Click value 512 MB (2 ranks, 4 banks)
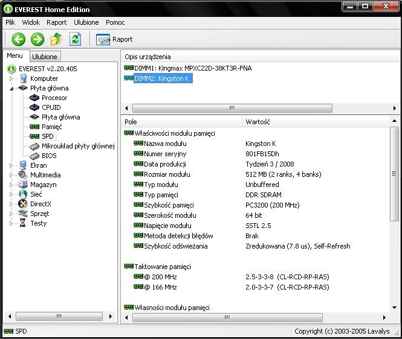Screen dimensions: 402x339 [x=283, y=174]
